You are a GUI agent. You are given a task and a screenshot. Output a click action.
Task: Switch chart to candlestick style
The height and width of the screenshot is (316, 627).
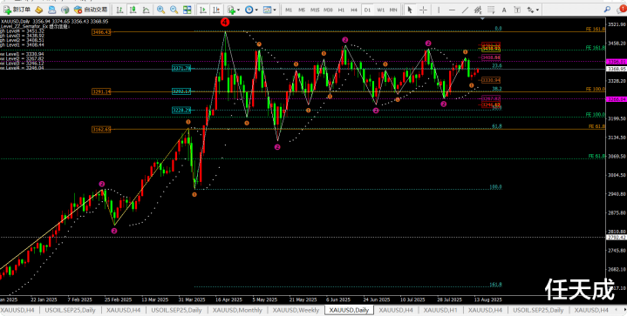click(133, 10)
